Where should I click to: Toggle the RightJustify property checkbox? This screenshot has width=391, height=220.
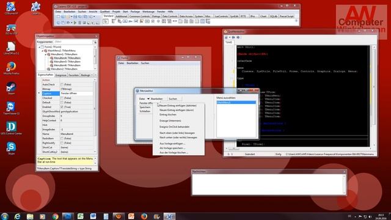(62, 143)
